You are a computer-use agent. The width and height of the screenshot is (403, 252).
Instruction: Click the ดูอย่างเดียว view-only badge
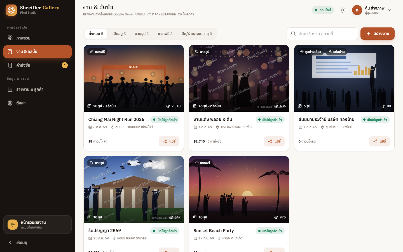click(310, 52)
